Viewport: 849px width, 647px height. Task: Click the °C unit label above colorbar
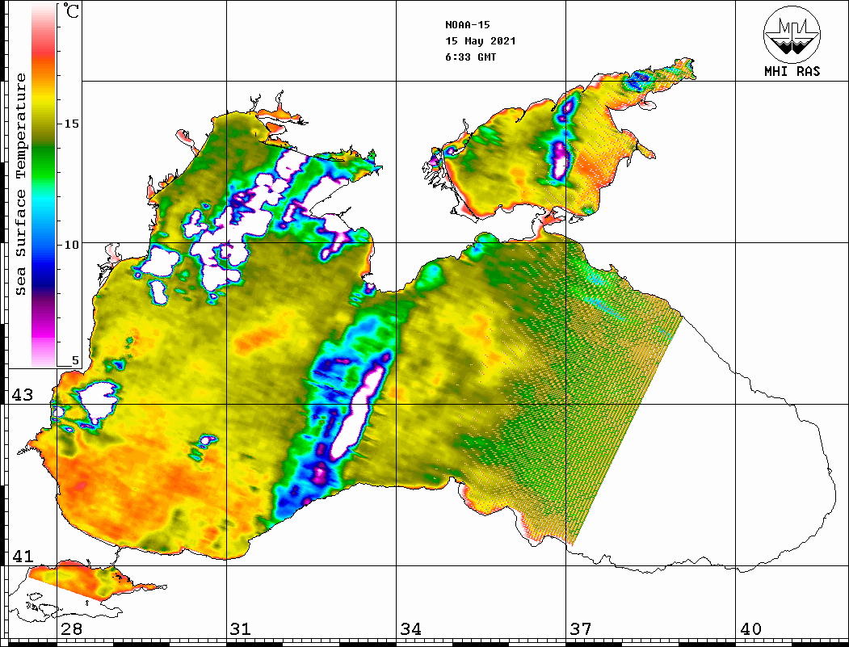point(72,13)
